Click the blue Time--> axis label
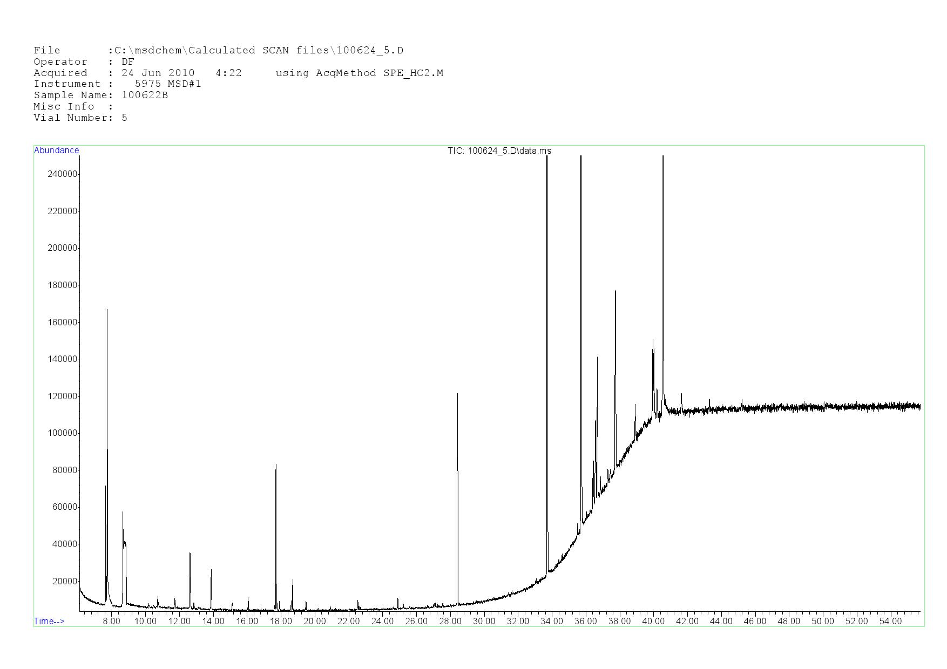This screenshot has width=947, height=669. pos(49,621)
